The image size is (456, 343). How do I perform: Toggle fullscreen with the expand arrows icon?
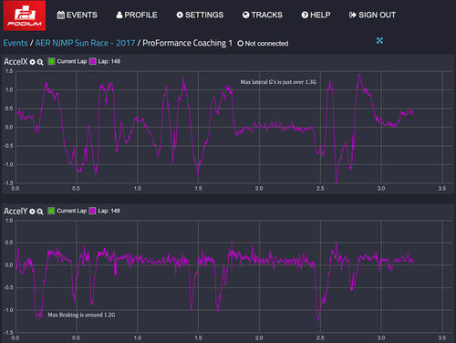[379, 40]
